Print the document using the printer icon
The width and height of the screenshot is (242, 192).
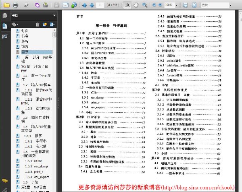point(15,5)
